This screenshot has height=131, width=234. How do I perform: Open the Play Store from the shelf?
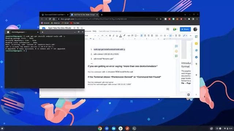tap(120, 128)
